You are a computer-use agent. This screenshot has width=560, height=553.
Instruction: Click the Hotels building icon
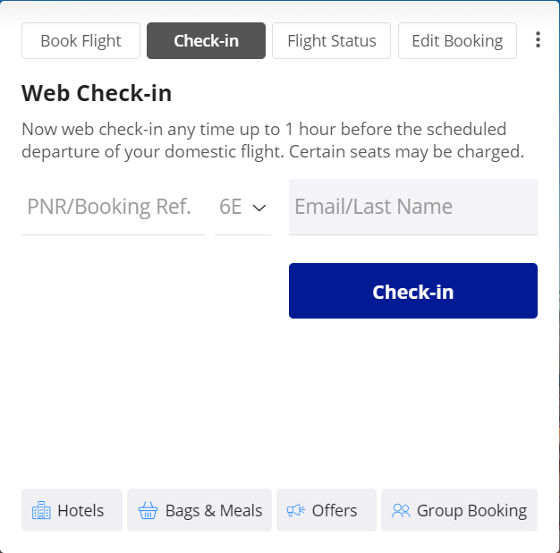[41, 511]
